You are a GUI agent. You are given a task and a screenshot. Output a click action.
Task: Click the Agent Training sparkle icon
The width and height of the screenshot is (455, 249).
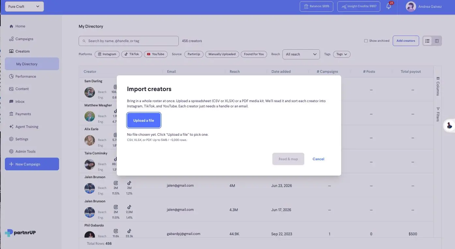11,127
